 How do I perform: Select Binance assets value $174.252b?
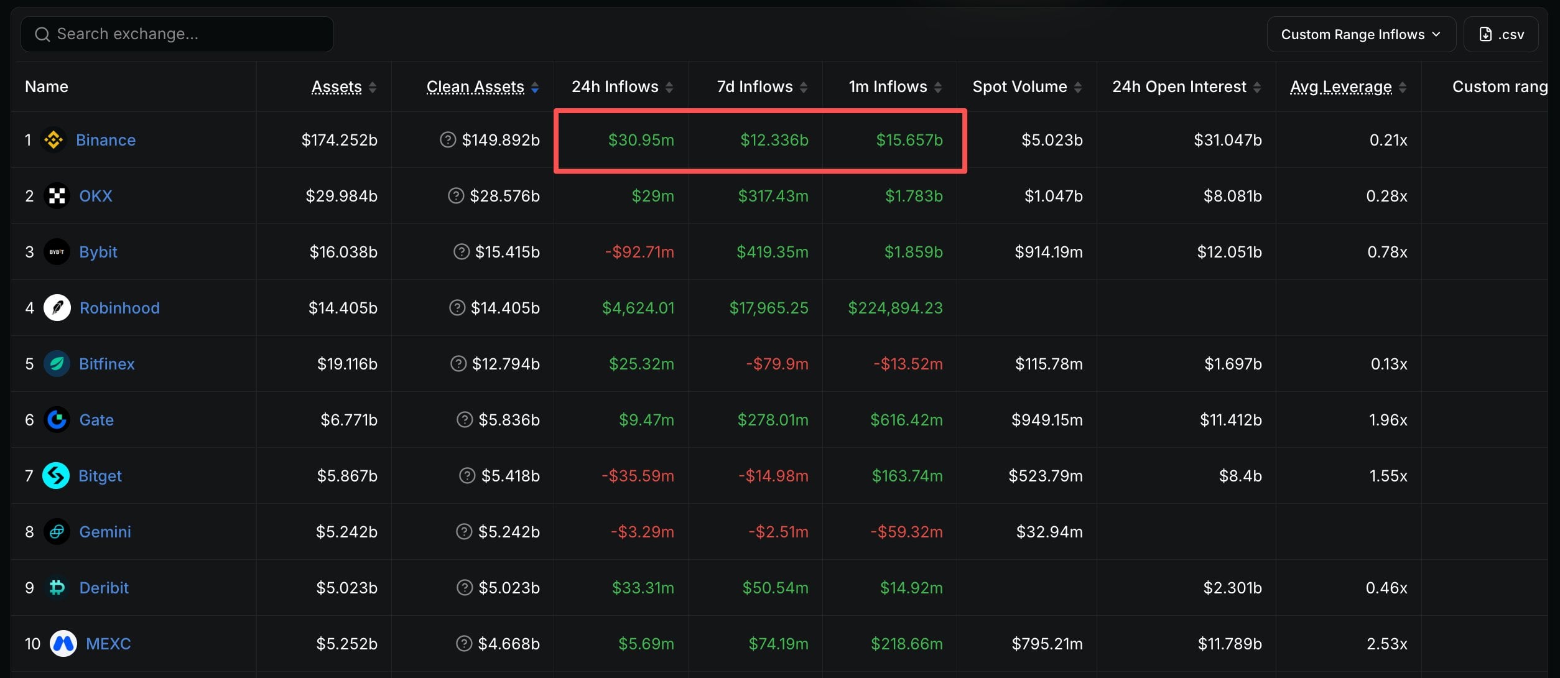(x=340, y=140)
